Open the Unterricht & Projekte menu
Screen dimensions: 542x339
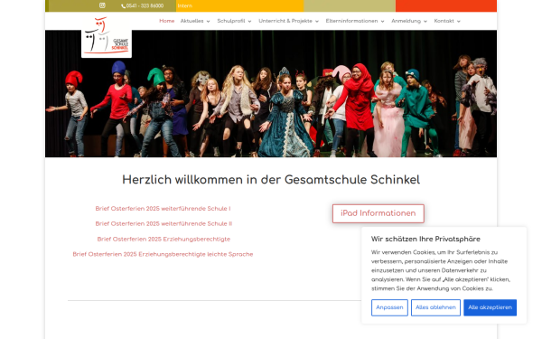[x=285, y=21]
